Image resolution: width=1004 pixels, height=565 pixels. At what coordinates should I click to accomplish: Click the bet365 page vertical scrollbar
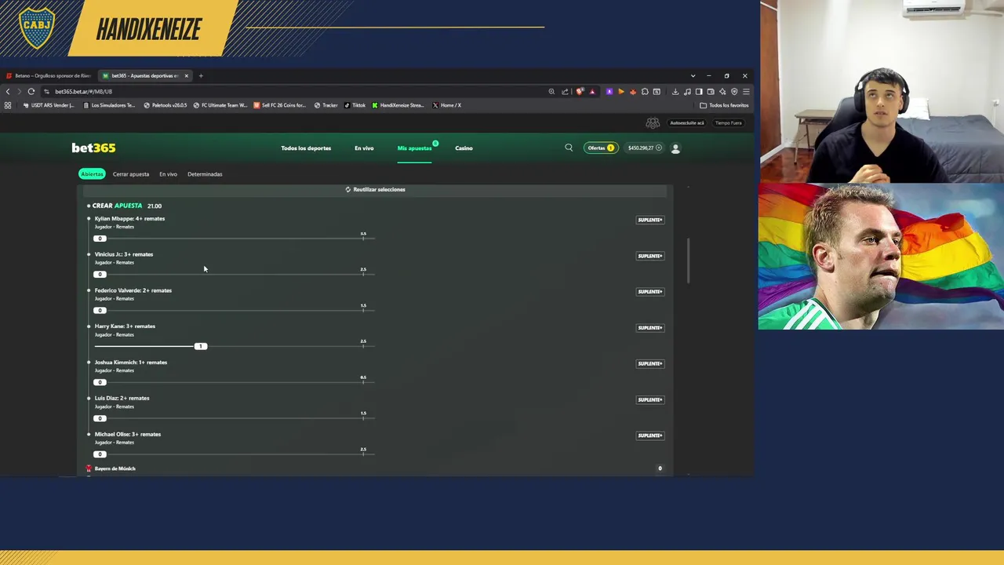point(689,261)
